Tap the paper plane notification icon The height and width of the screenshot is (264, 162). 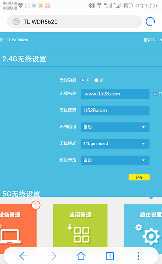(34, 6)
